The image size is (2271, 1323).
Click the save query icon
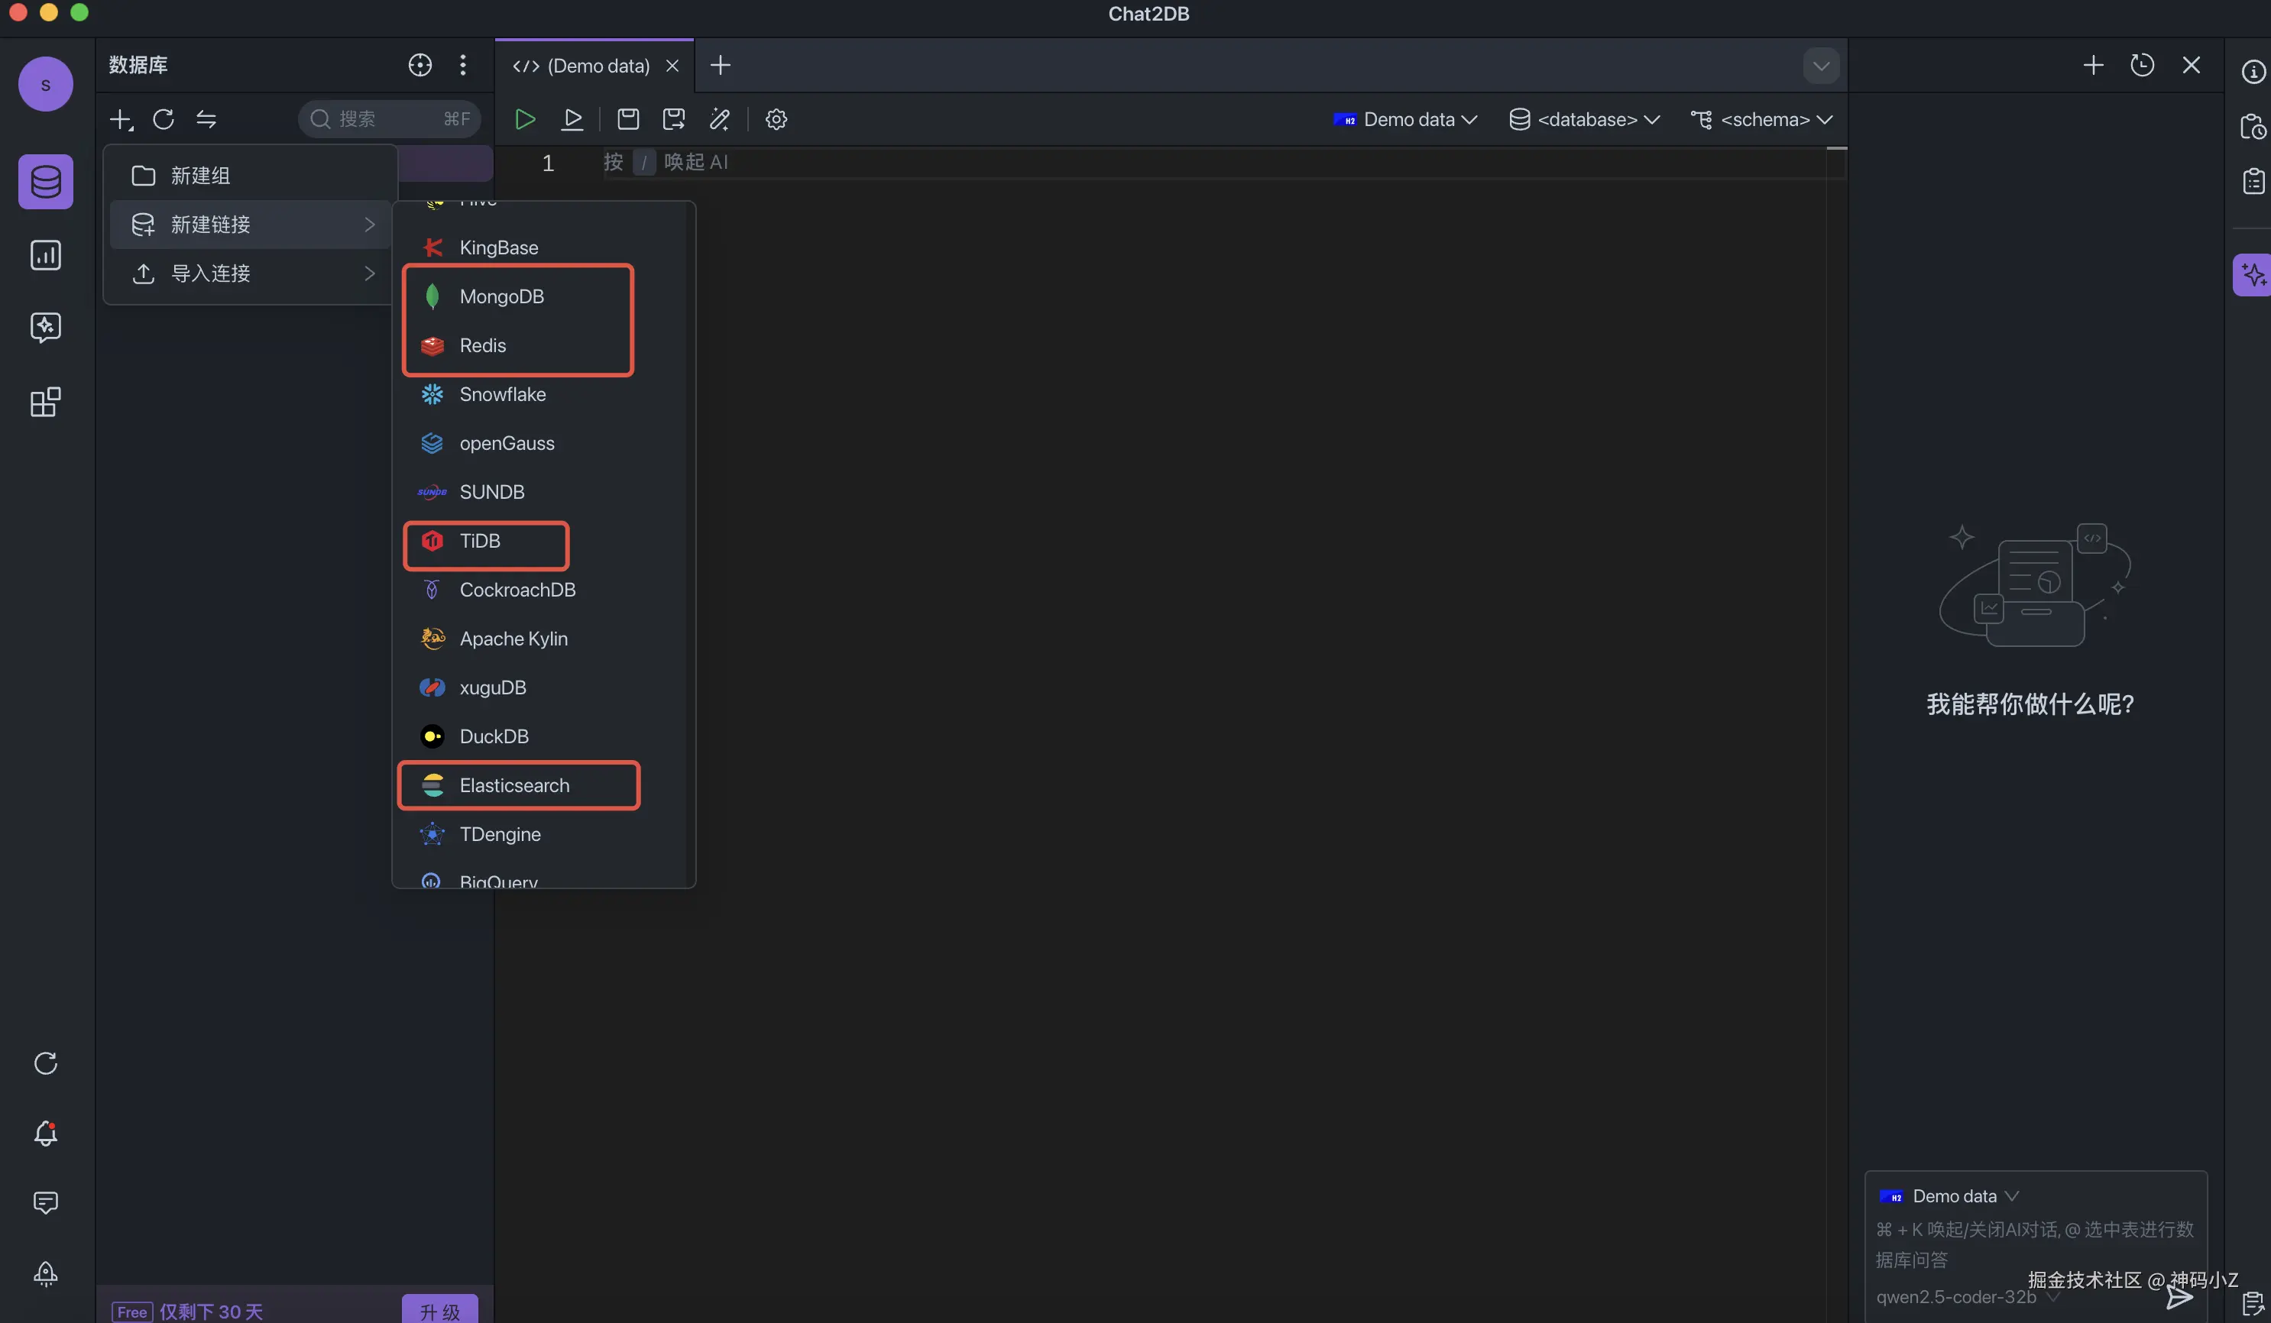pos(628,119)
